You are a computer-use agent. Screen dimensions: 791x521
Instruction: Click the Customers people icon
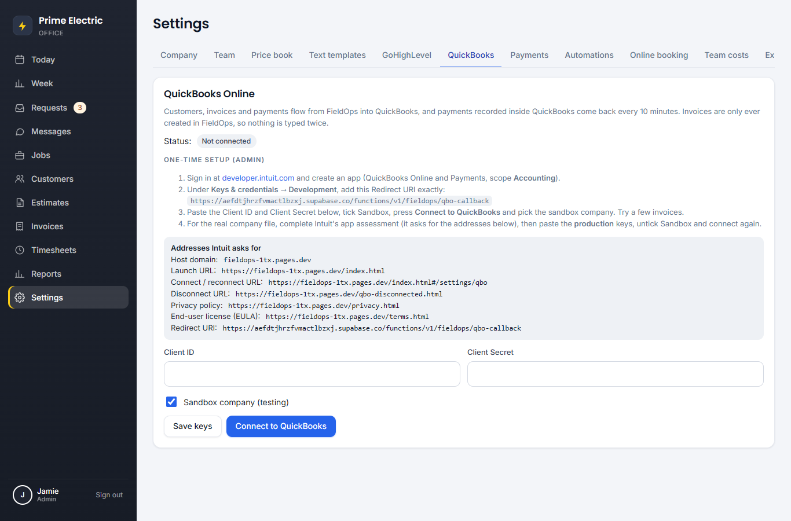pos(20,179)
